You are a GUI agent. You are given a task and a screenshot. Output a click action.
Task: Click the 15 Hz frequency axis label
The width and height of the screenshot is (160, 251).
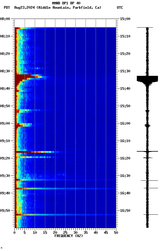coord(45,233)
